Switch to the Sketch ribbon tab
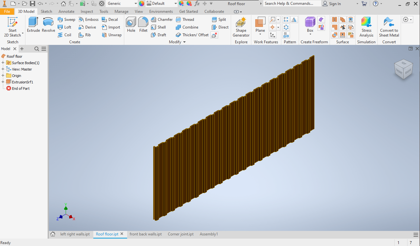 [x=46, y=12]
